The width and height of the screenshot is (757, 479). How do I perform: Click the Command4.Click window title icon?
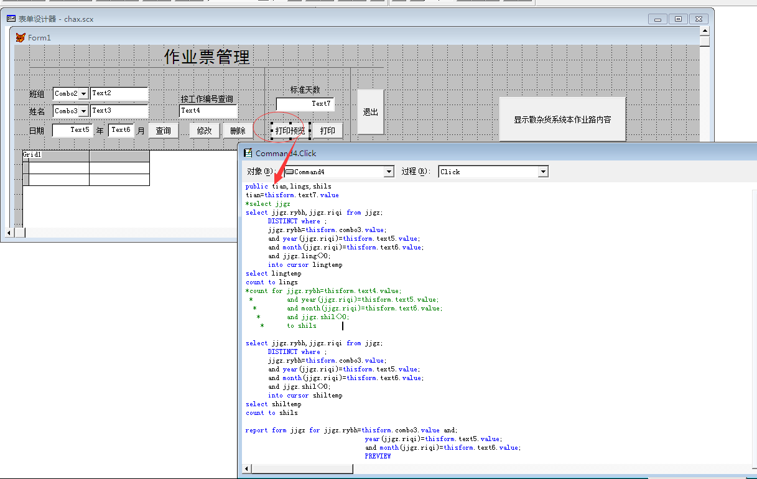point(248,153)
